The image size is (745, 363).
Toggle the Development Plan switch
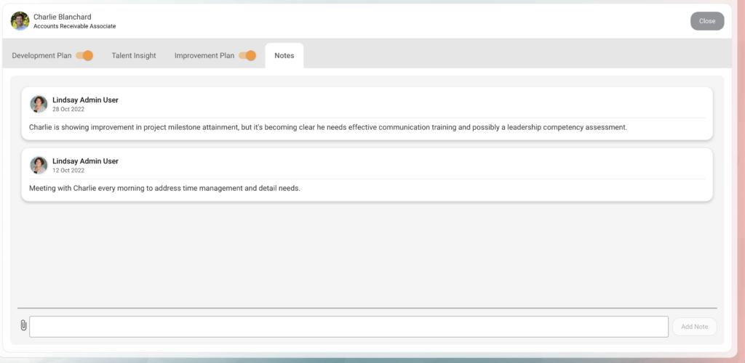pyautogui.click(x=84, y=55)
